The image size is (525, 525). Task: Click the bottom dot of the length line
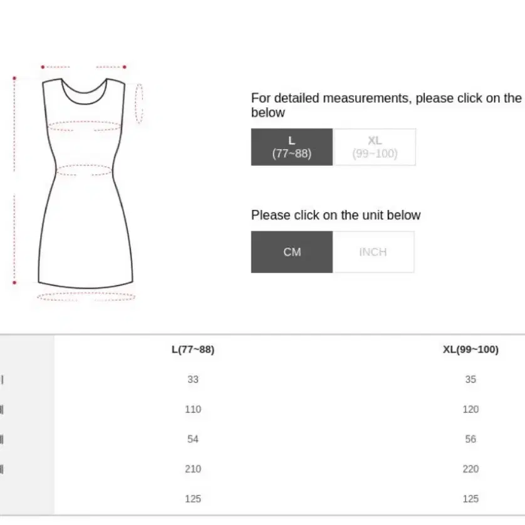(14, 283)
